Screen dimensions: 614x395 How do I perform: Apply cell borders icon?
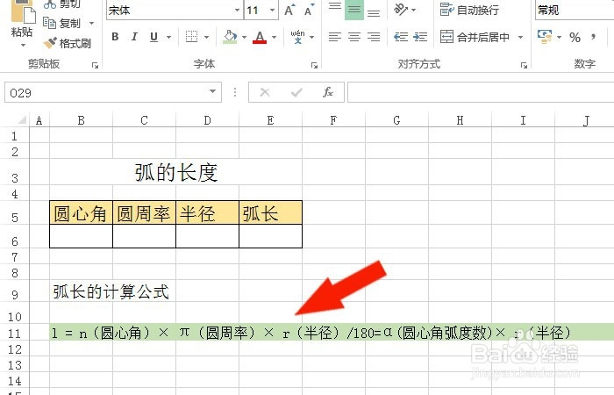point(191,37)
